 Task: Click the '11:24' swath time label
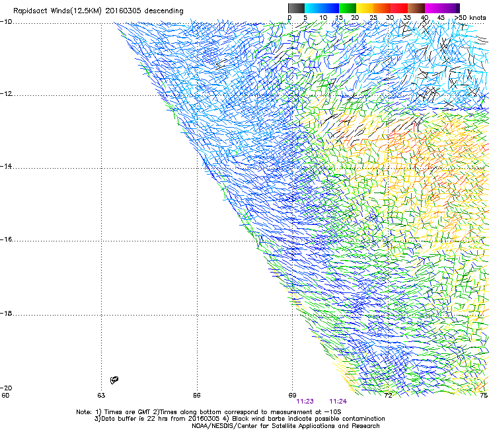pos(338,402)
